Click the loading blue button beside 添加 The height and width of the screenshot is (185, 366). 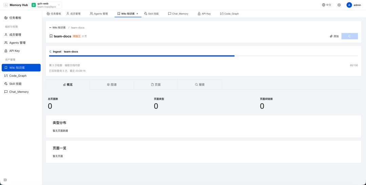point(349,36)
